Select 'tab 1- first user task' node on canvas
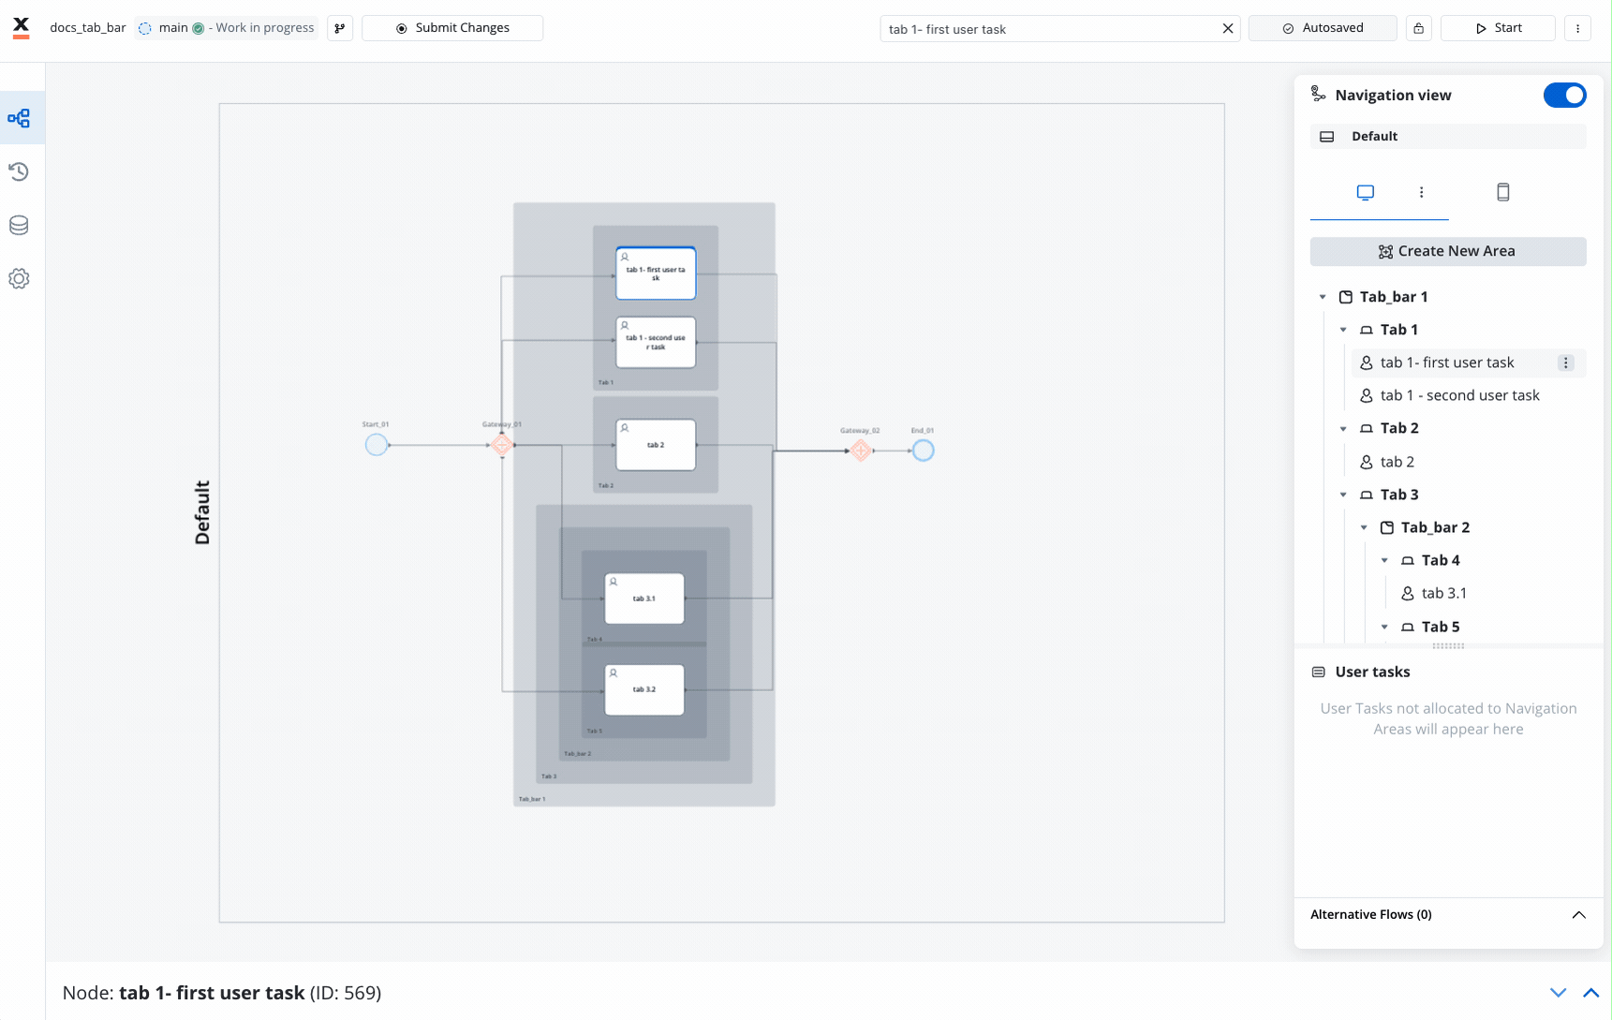 (656, 273)
